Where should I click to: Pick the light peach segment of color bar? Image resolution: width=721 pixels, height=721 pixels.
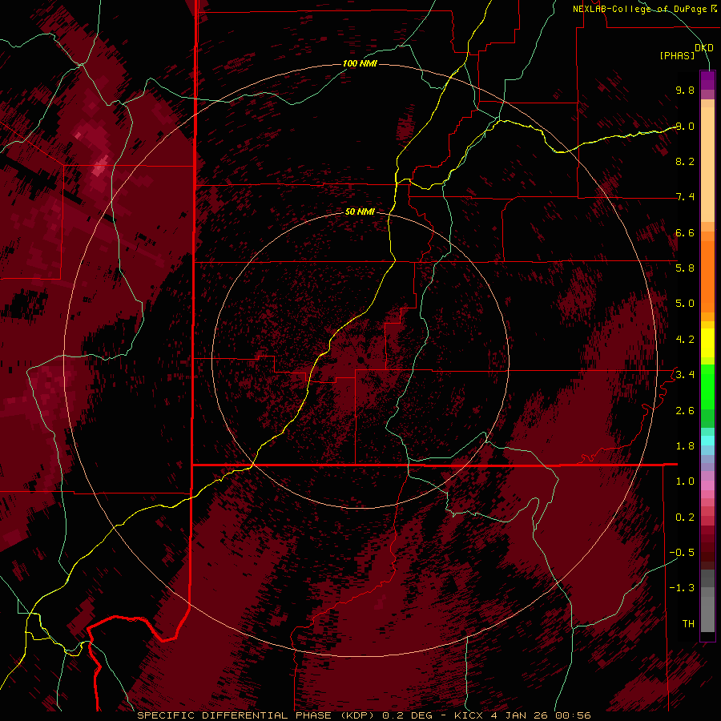coord(707,164)
